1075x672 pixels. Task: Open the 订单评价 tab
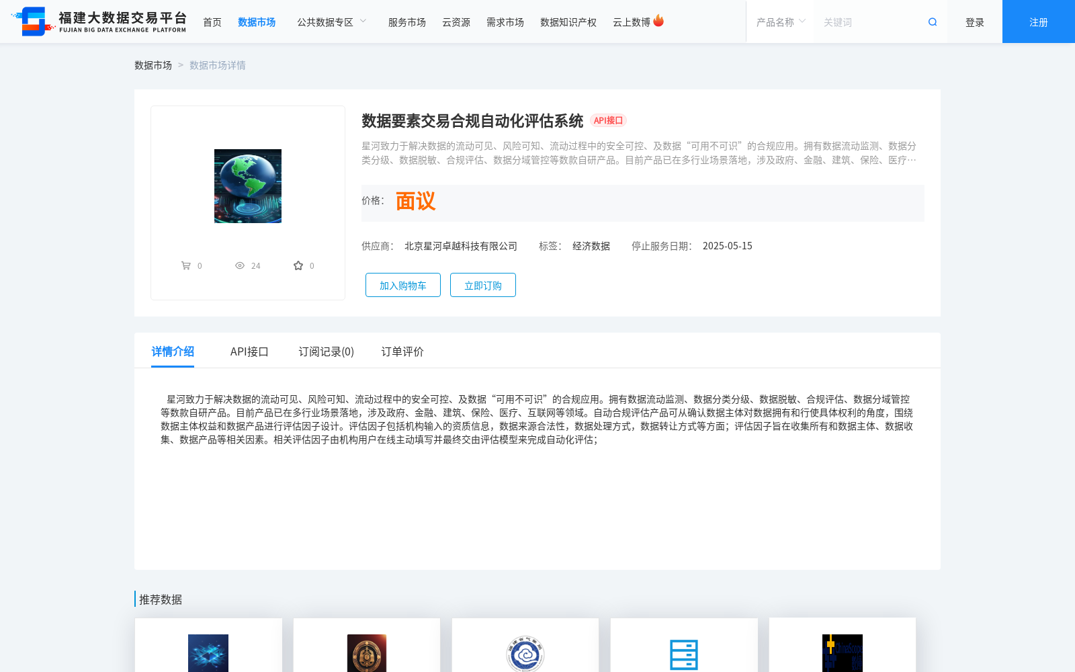pos(401,351)
